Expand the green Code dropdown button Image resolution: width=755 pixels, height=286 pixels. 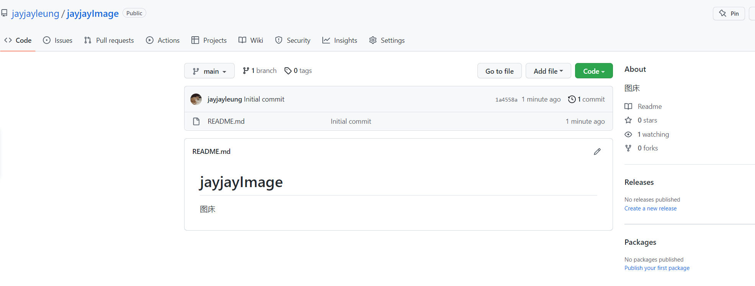[593, 71]
